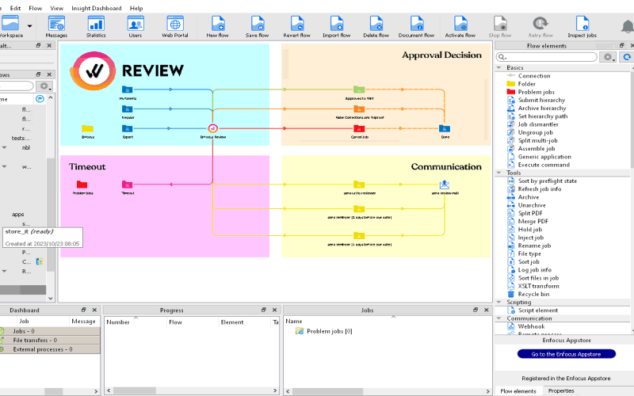Click the Import flow icon
This screenshot has width=634, height=396.
(x=336, y=27)
